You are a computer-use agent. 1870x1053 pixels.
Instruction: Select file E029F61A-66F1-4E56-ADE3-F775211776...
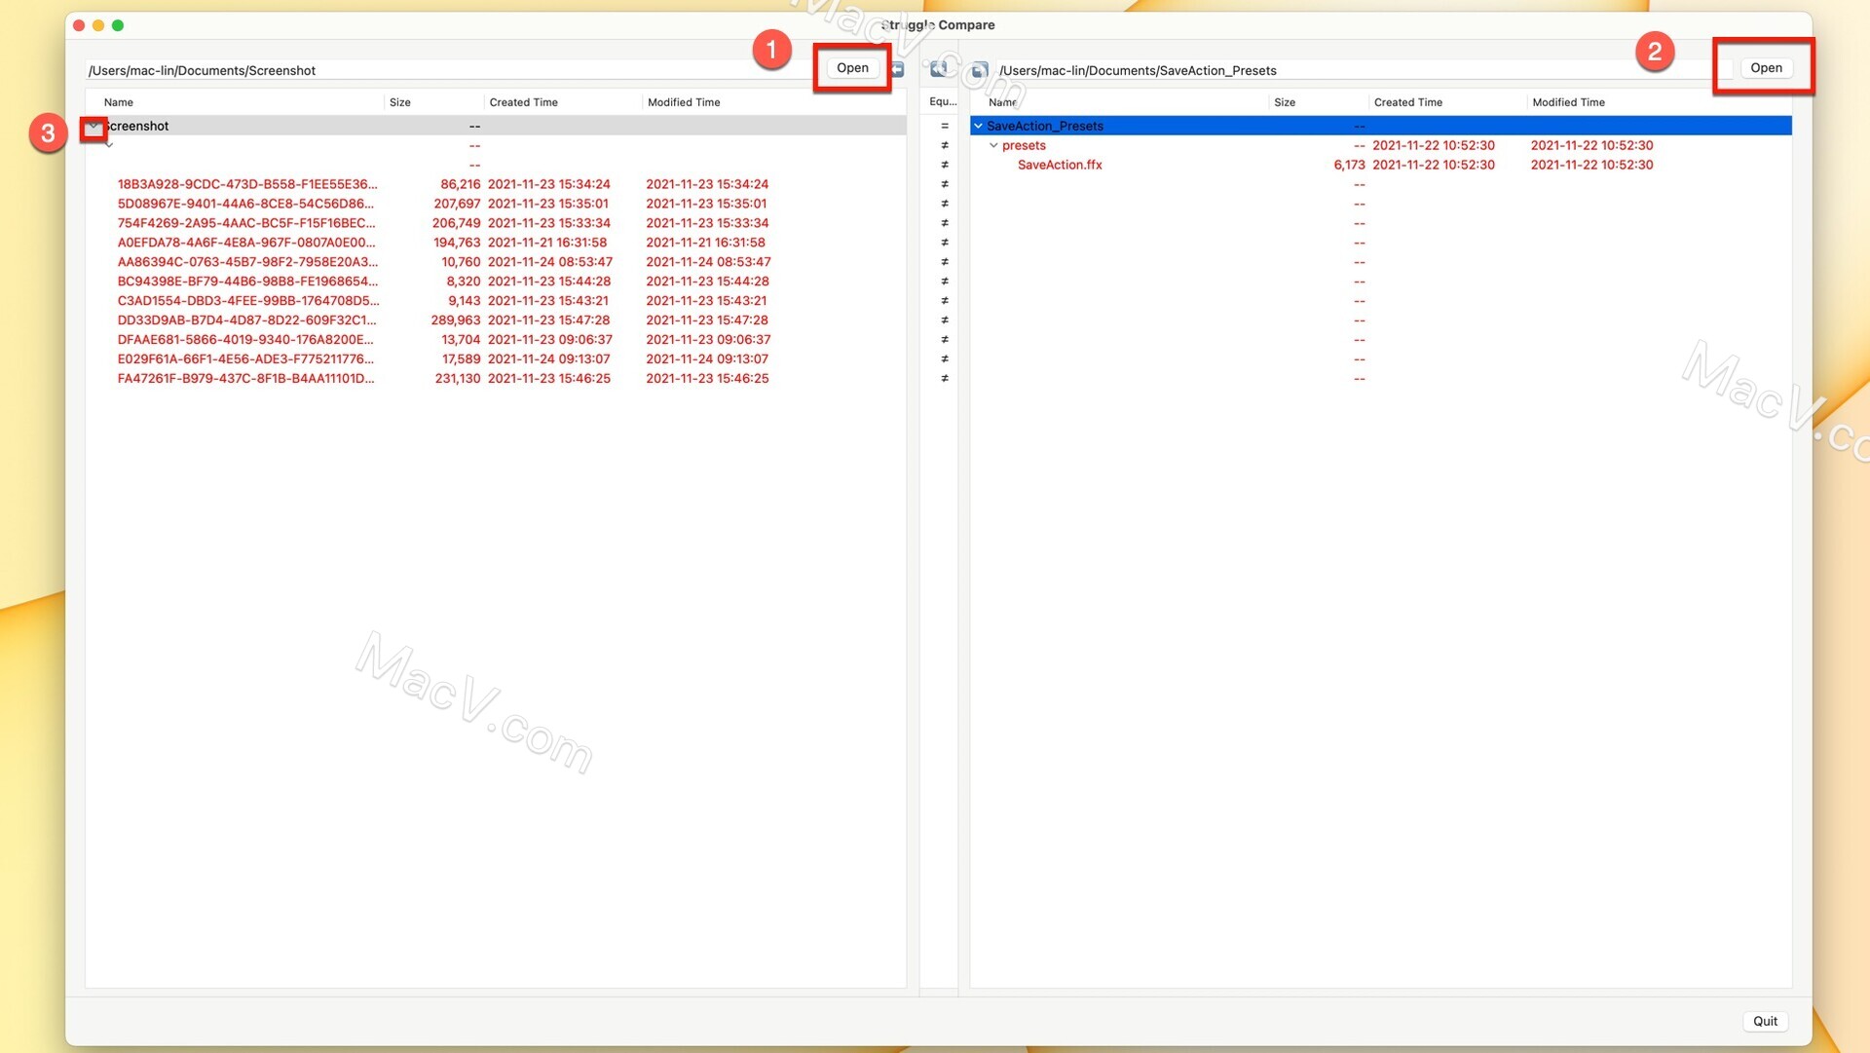click(x=245, y=359)
